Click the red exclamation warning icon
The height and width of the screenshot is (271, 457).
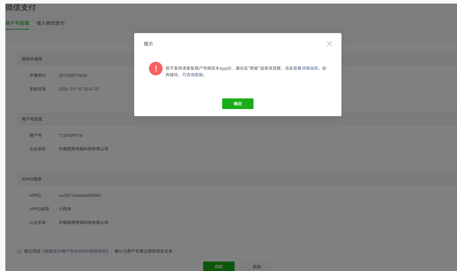pyautogui.click(x=156, y=69)
